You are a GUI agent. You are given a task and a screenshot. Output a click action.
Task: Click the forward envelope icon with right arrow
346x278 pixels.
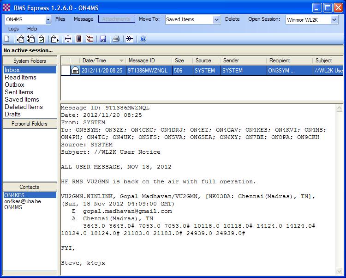54,39
